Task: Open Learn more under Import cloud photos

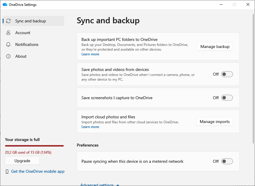Action: click(x=90, y=127)
